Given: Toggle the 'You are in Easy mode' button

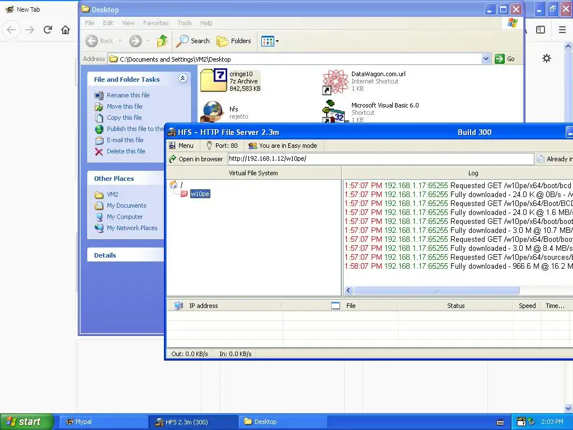Looking at the screenshot, I should pyautogui.click(x=283, y=146).
